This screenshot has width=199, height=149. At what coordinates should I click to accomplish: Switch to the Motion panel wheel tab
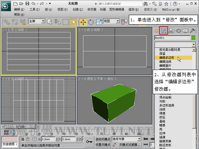(x=179, y=31)
